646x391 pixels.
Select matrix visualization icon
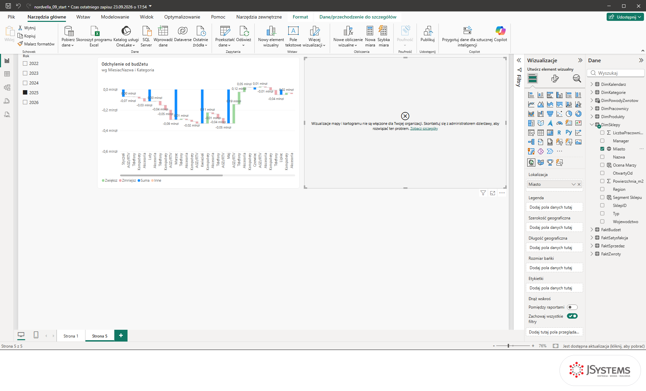tap(550, 133)
